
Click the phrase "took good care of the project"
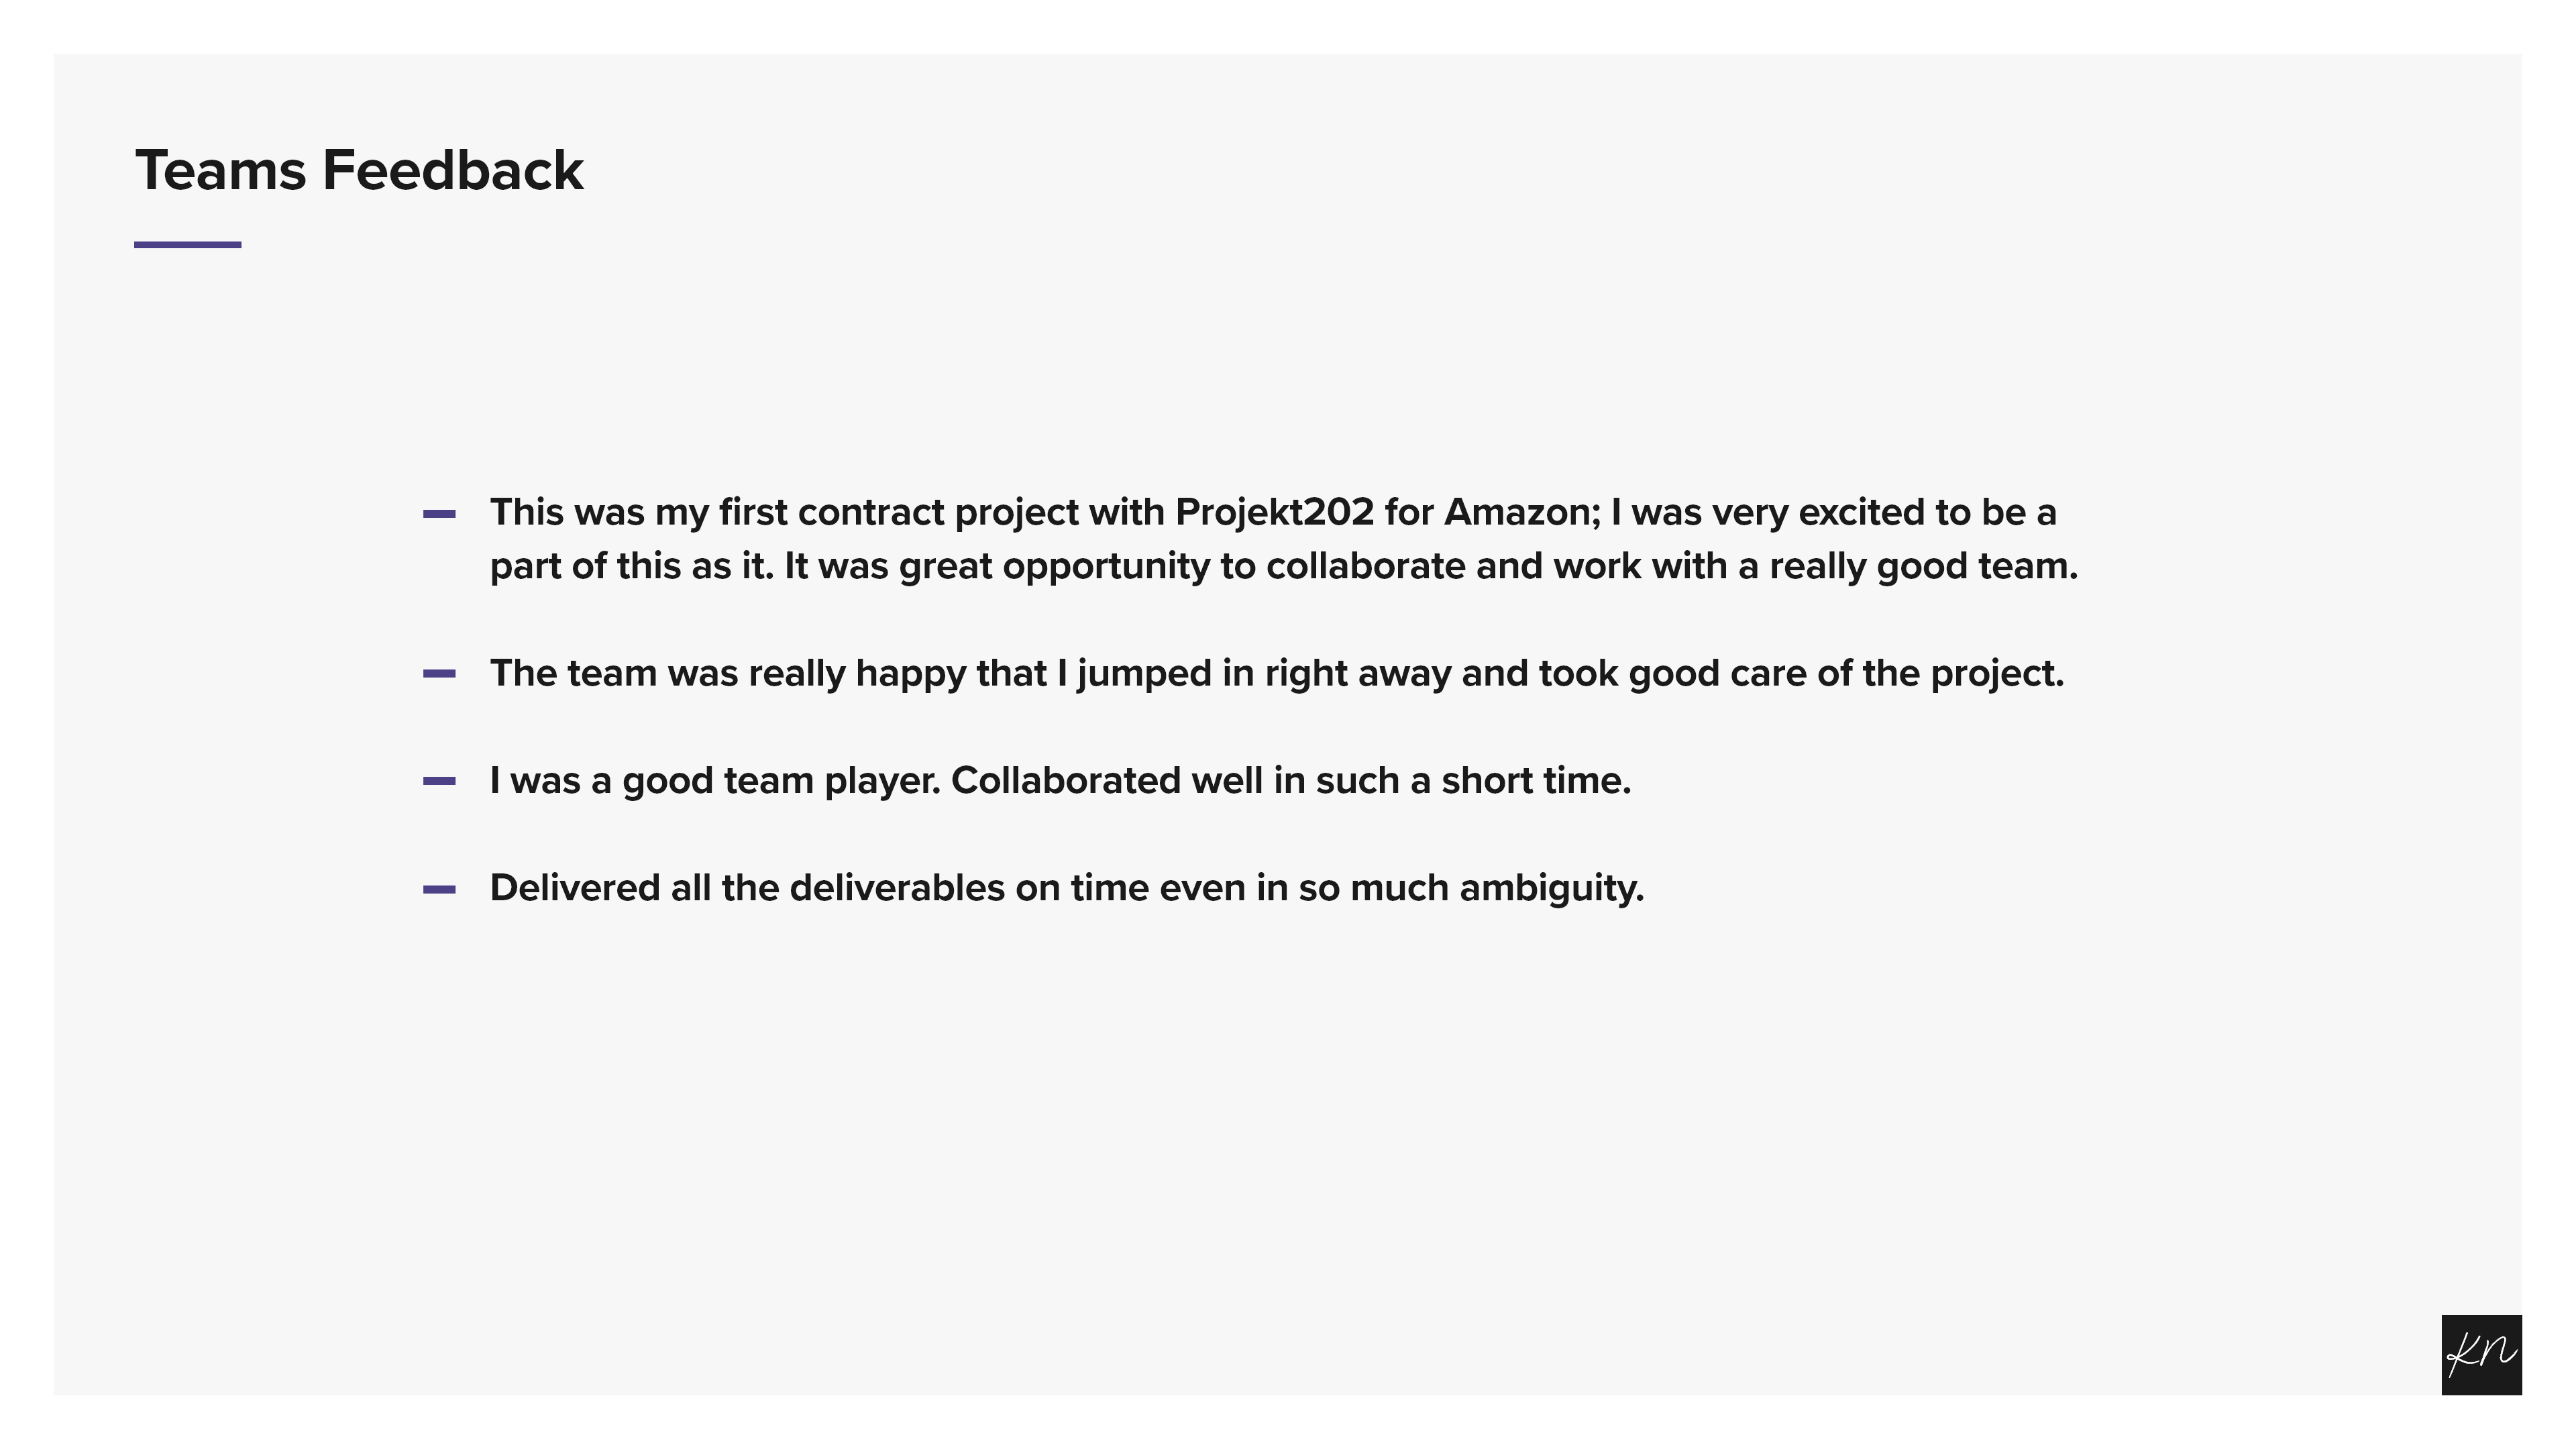click(1800, 674)
